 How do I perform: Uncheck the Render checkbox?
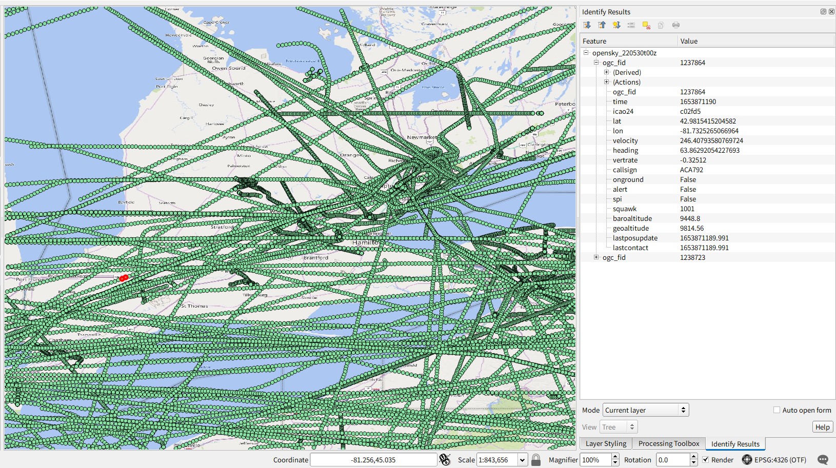coord(706,460)
